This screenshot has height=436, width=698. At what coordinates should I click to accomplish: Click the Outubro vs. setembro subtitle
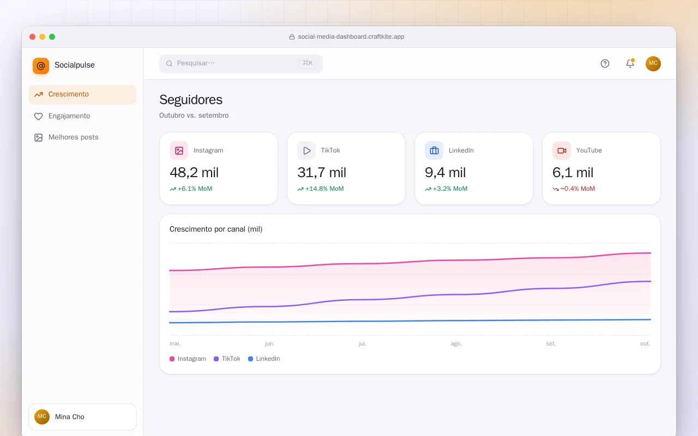click(x=194, y=116)
